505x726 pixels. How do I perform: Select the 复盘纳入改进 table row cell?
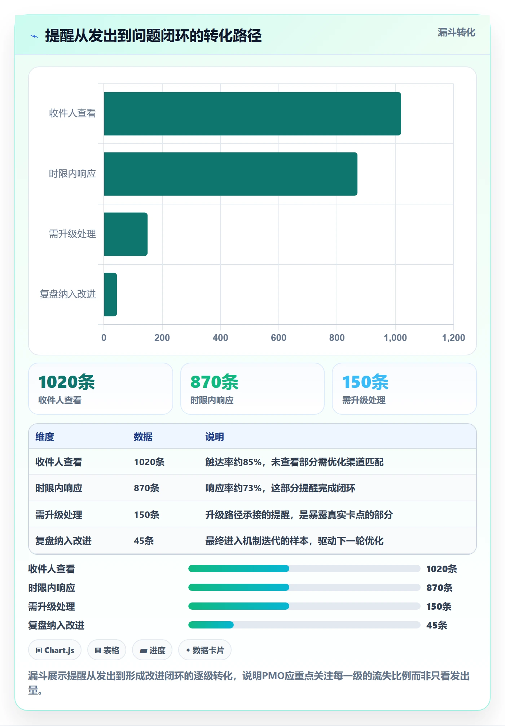click(63, 541)
